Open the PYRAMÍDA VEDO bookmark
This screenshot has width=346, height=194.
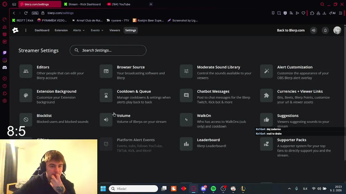pos(52,20)
